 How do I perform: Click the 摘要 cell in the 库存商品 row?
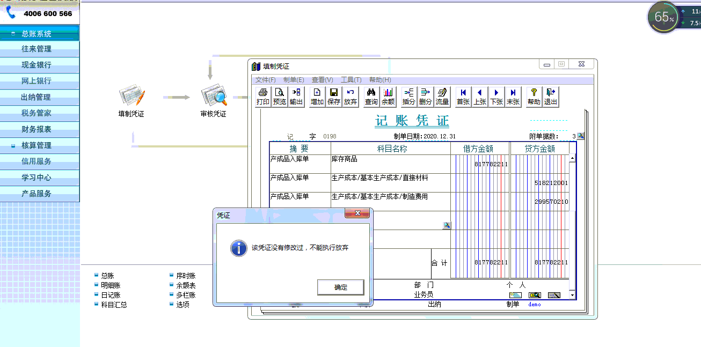(x=300, y=164)
